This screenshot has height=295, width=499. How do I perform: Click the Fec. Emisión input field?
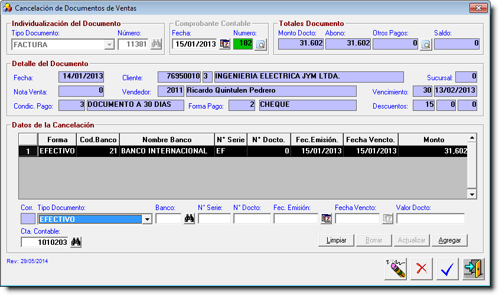[296, 219]
